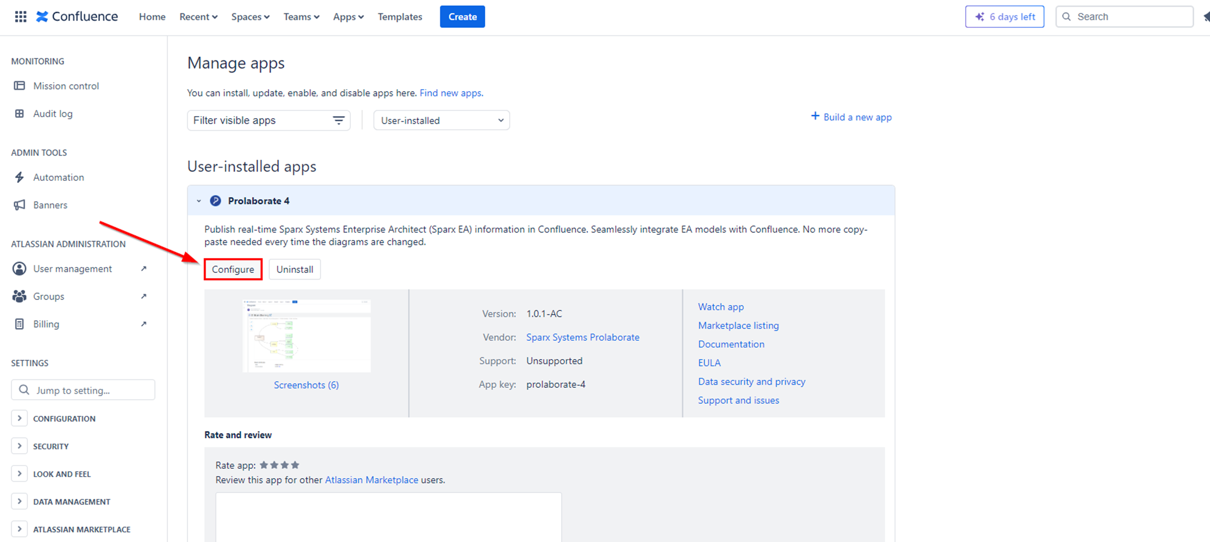Click the Configure button
1210x542 pixels.
coord(232,269)
